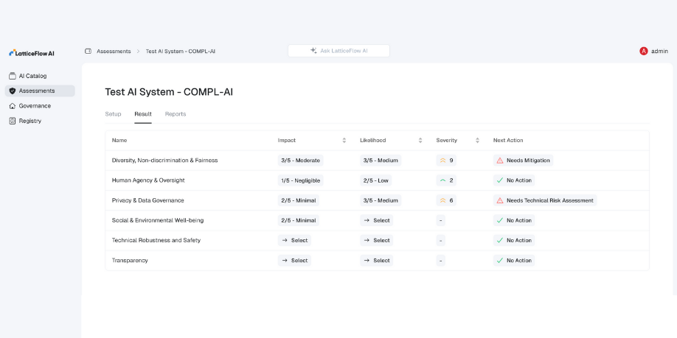Click the Governance house icon
This screenshot has width=677, height=338.
coord(12,106)
